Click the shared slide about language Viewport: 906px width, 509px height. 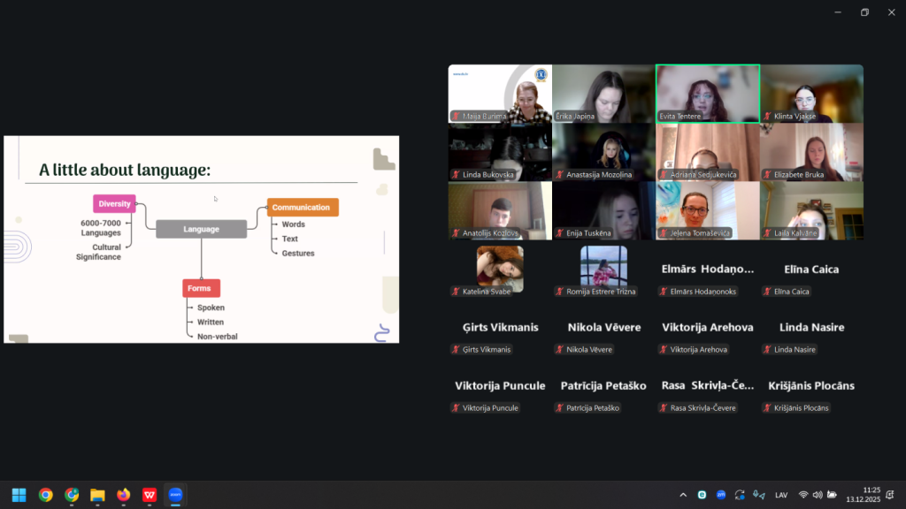click(202, 239)
